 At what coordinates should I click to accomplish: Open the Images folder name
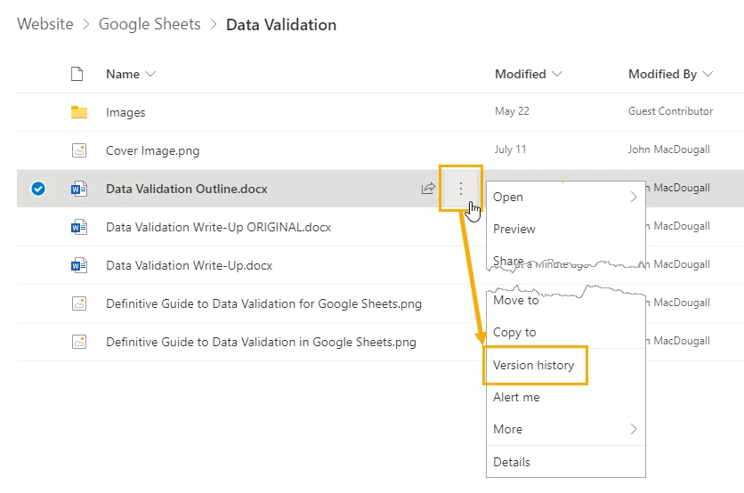(x=125, y=112)
